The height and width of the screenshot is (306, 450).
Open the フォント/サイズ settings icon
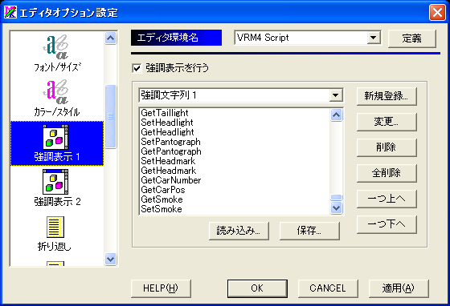click(x=57, y=53)
